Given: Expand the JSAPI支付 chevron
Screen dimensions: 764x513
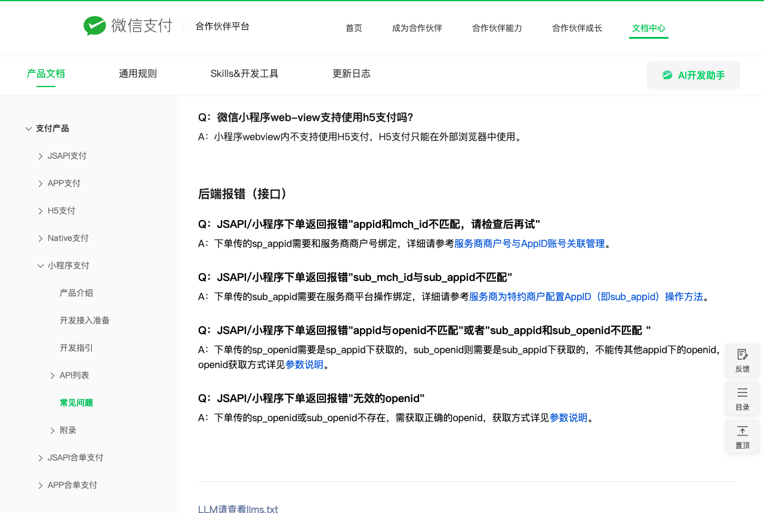Looking at the screenshot, I should [x=41, y=156].
